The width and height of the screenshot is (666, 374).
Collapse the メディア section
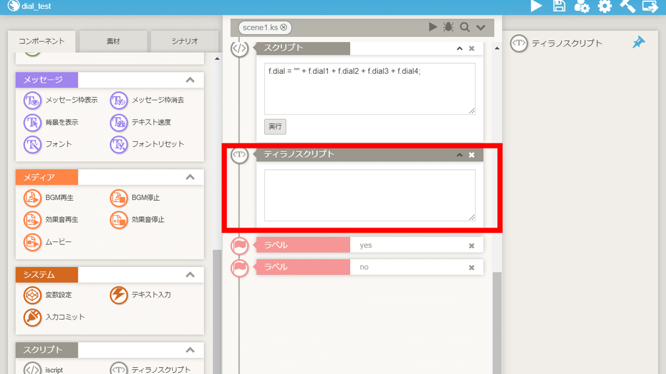190,177
